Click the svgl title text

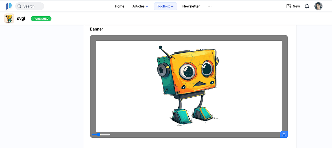[x=21, y=19]
